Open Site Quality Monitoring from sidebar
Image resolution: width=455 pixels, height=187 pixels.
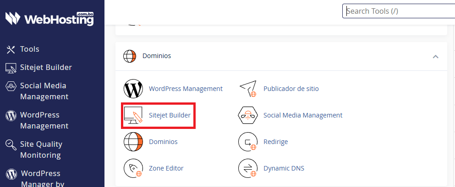(x=41, y=150)
